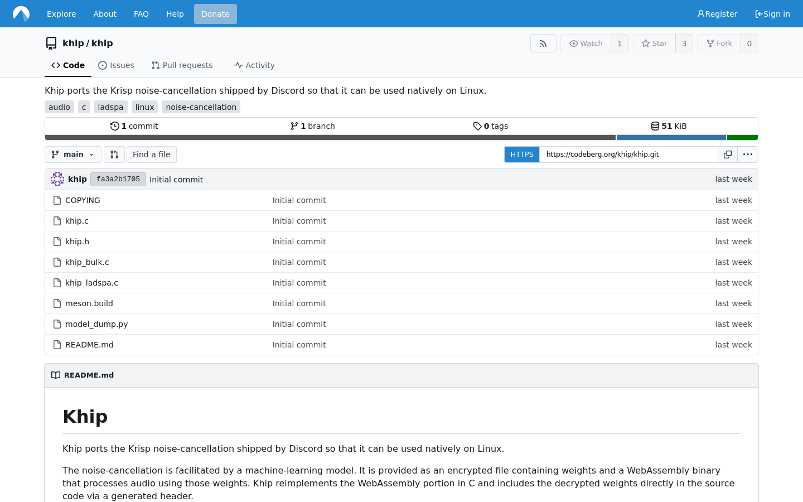Open the RSS feed icon button

(543, 44)
